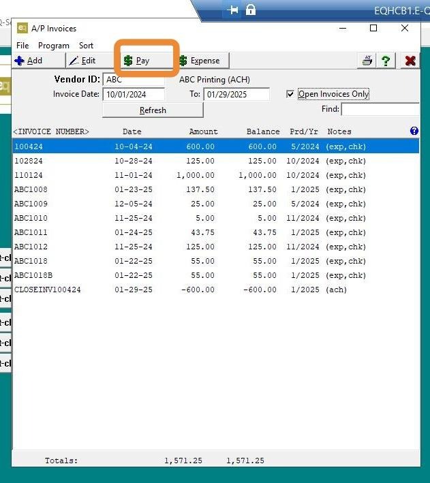Open the Sort menu
Screen dimensions: 430x483
pyautogui.click(x=86, y=46)
